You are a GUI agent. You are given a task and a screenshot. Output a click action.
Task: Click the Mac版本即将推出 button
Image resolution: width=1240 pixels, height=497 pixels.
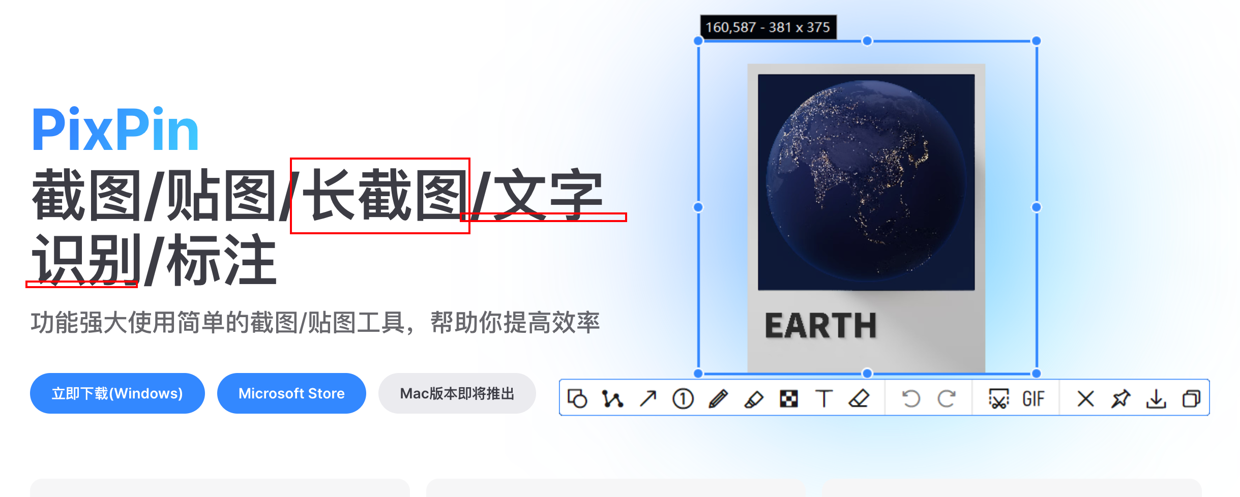[x=457, y=393]
